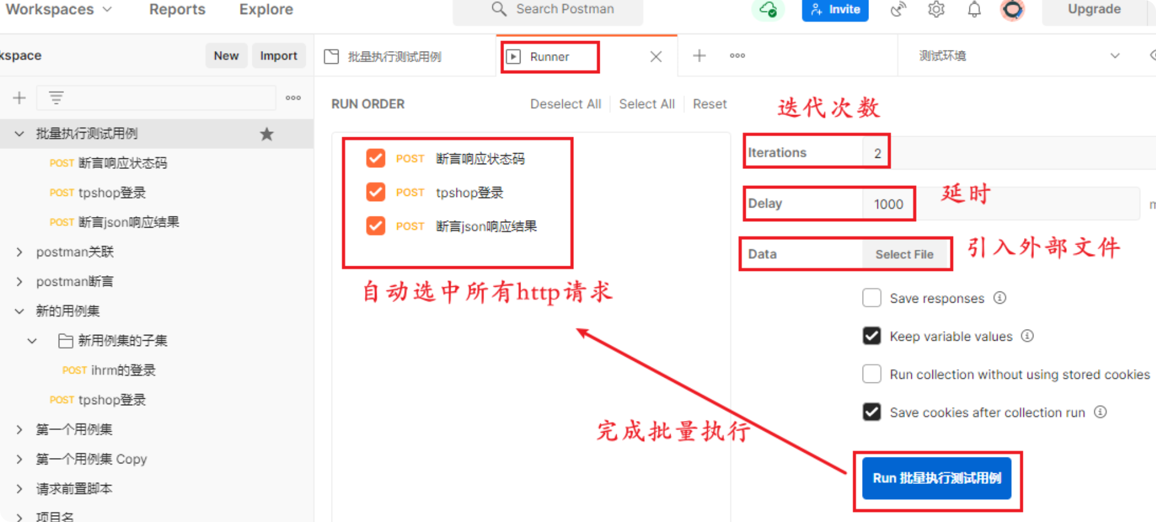Open sidebar request 断言json响应结果

point(129,222)
